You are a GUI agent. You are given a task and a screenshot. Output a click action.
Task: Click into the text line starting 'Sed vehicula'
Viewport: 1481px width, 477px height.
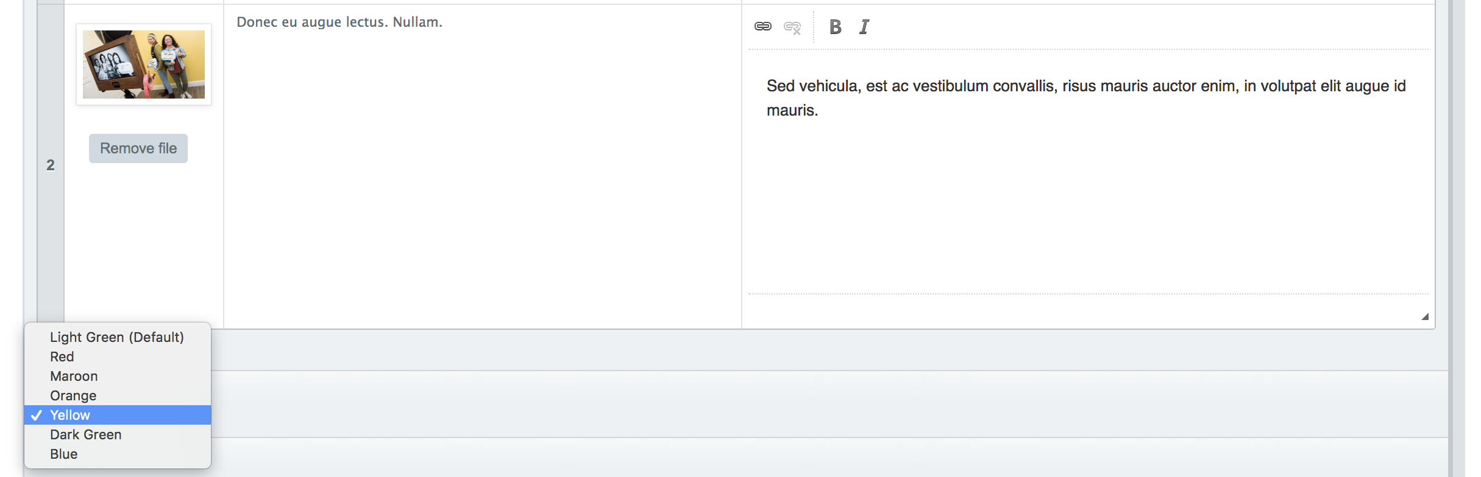click(1085, 86)
